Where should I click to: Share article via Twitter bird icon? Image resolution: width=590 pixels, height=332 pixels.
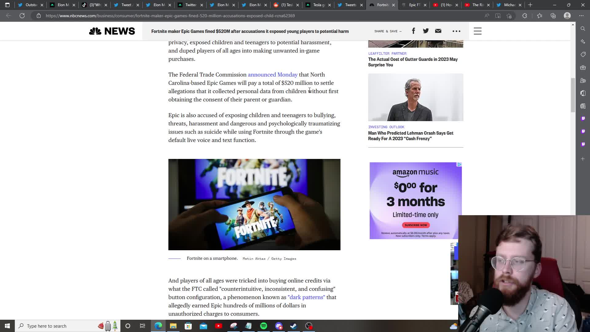(x=426, y=31)
